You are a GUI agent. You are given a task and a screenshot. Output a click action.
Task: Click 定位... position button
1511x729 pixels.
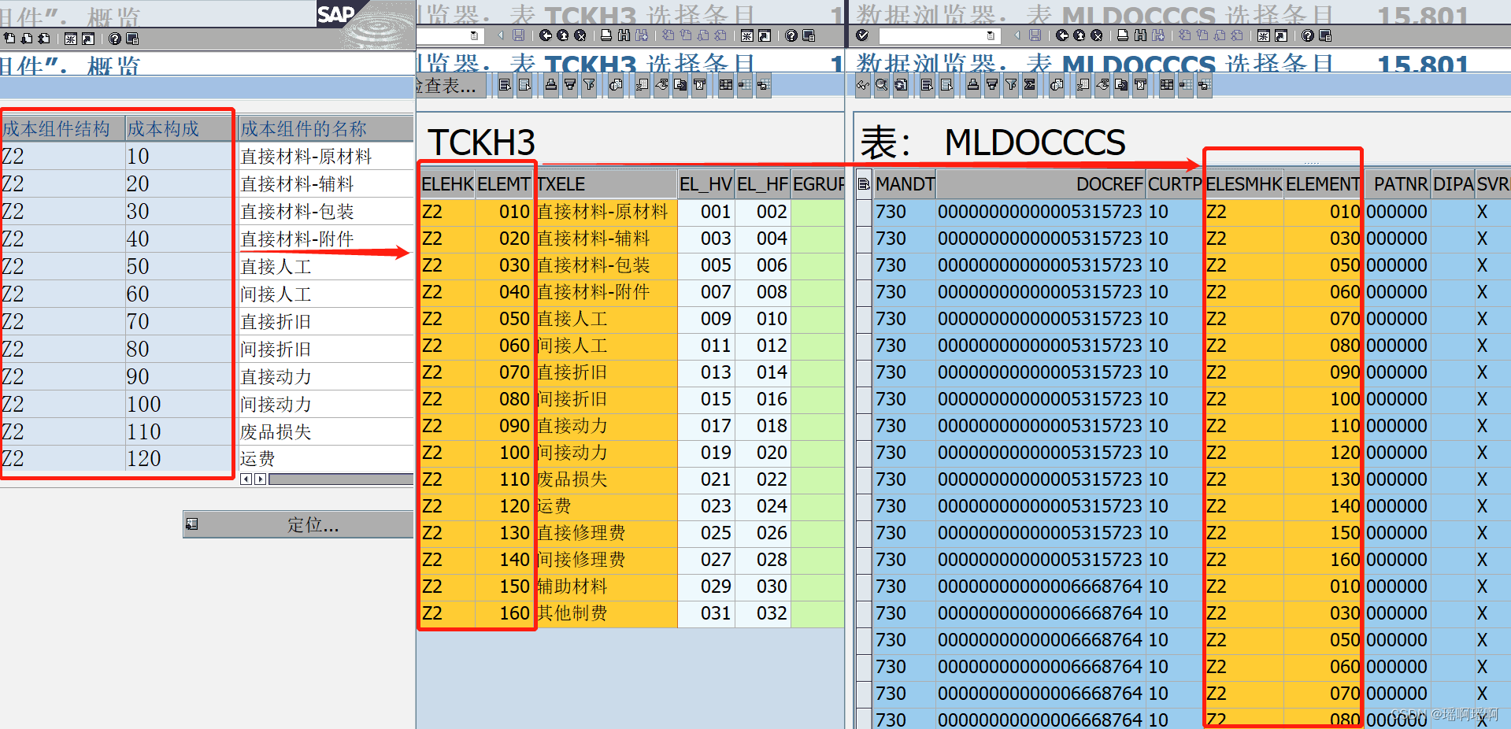click(298, 524)
